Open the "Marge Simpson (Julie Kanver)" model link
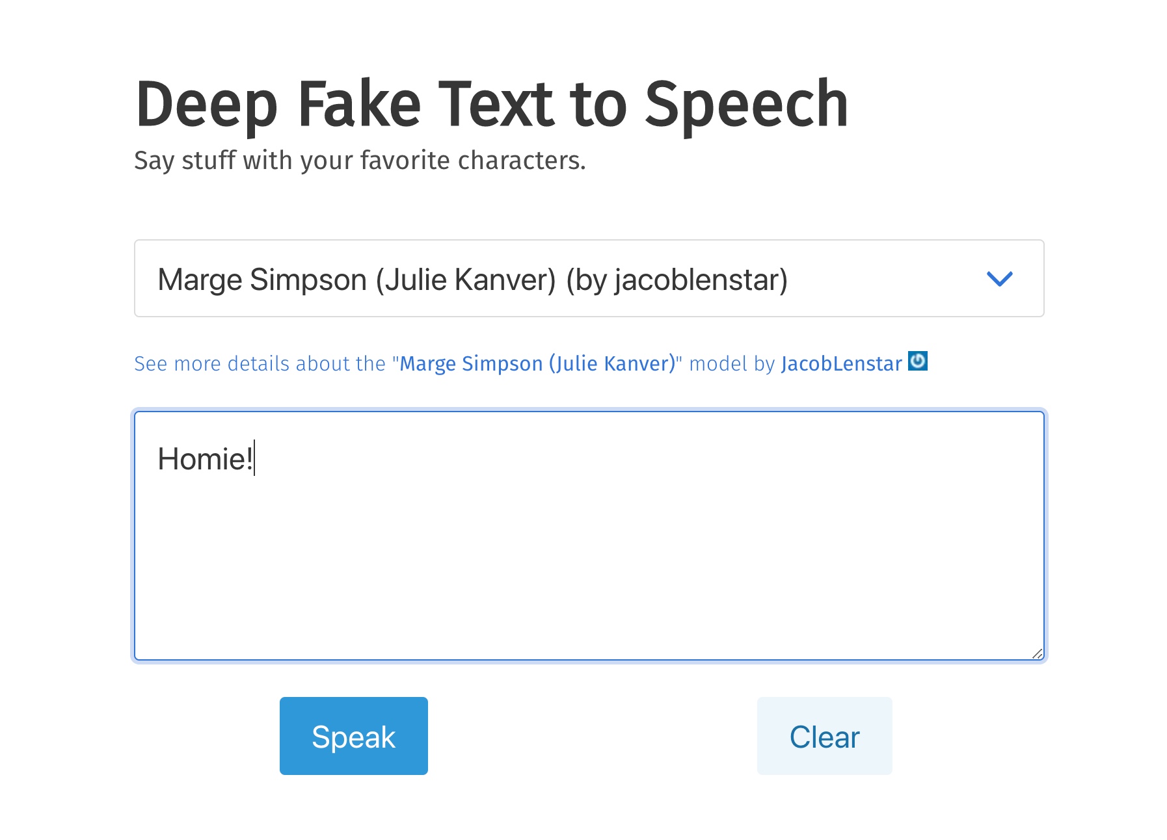The height and width of the screenshot is (840, 1167). point(537,363)
